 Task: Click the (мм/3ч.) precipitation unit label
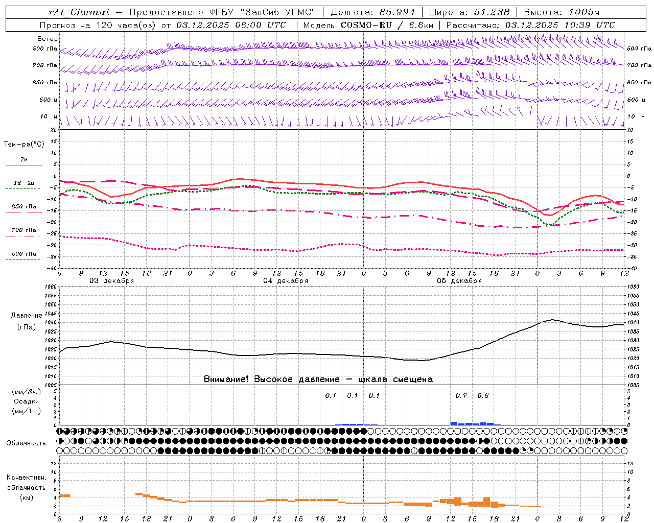tap(27, 392)
